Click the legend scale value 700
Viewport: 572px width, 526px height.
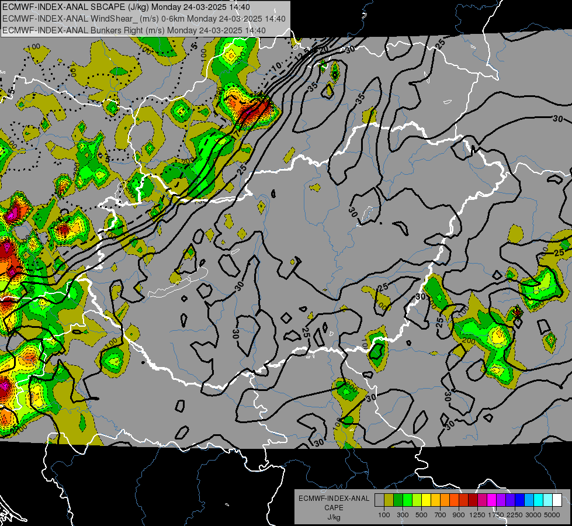[x=441, y=515]
